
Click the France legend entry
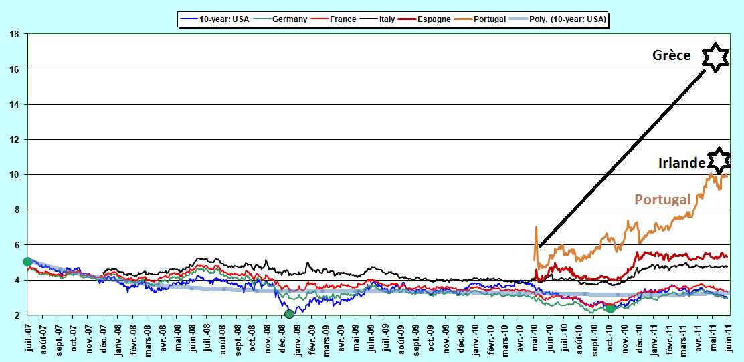point(333,19)
